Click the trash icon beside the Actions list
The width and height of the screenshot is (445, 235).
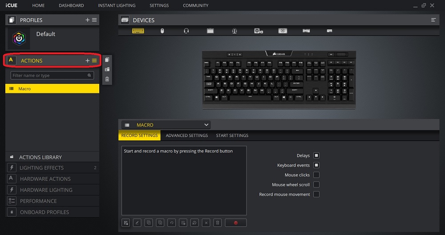[107, 79]
